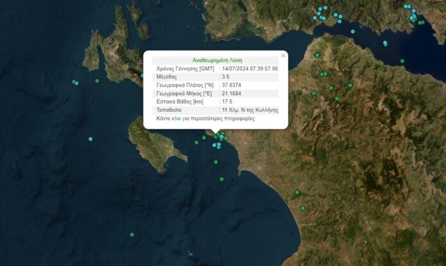Screen dimensions: 446x266
Task: Close the earthquake info popup
Action: pyautogui.click(x=283, y=56)
